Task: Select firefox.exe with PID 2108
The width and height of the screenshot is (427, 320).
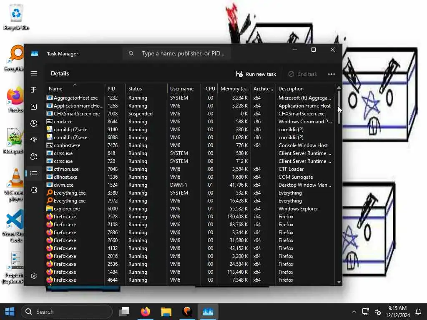Action: (190, 225)
